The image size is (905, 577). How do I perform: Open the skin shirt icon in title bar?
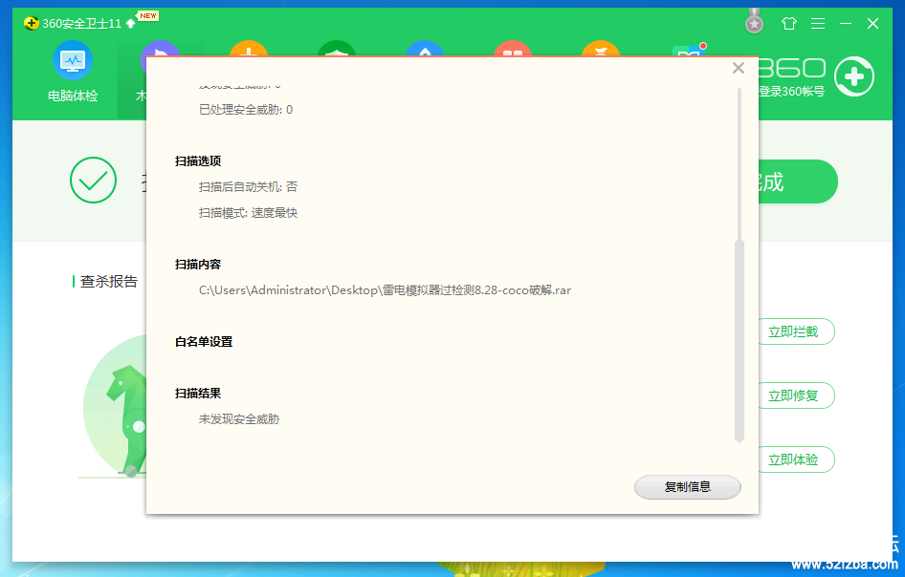[x=788, y=23]
